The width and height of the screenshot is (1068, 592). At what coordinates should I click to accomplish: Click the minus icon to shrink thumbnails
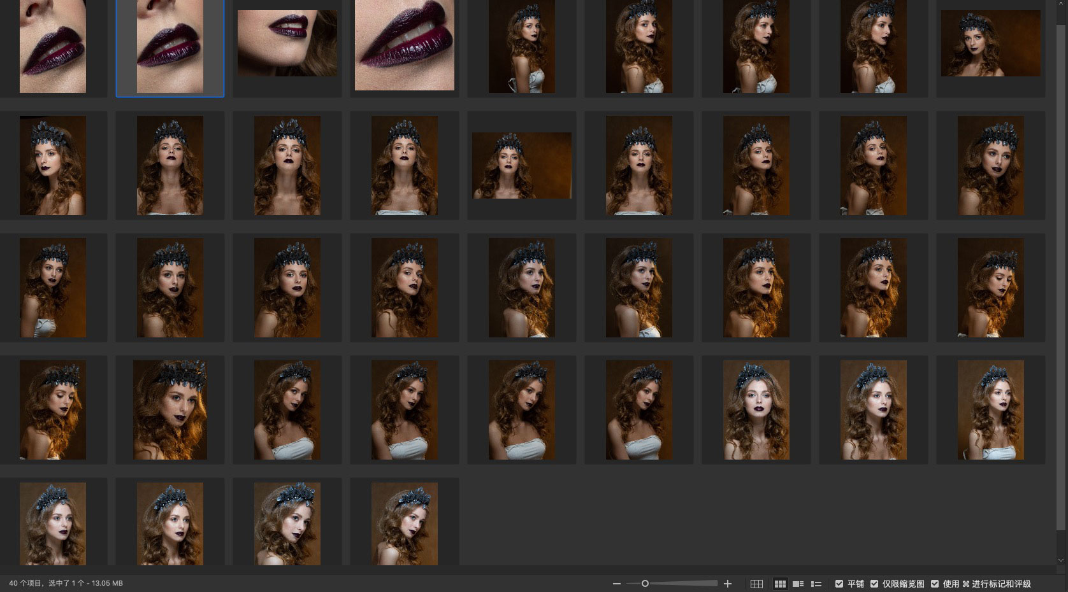point(616,584)
